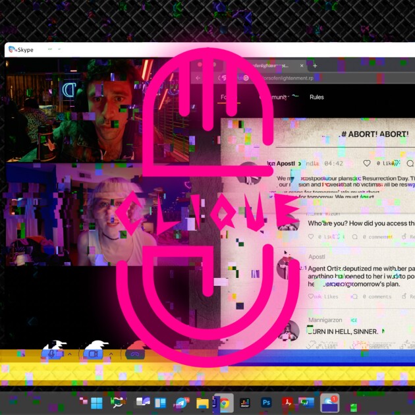Like the 'Who are you?' reply
This screenshot has width=415, height=415.
tap(311, 236)
